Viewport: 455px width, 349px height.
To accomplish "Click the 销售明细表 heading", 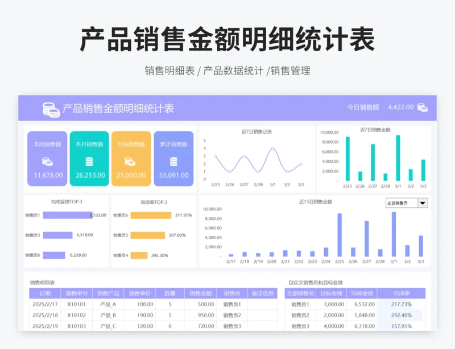I will [x=42, y=282].
